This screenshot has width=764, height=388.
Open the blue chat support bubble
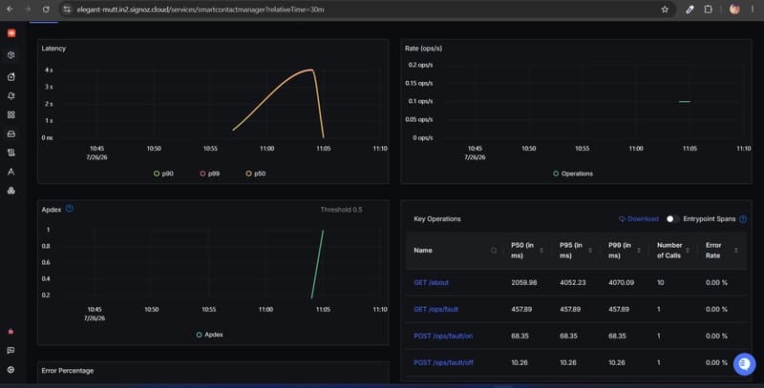745,363
